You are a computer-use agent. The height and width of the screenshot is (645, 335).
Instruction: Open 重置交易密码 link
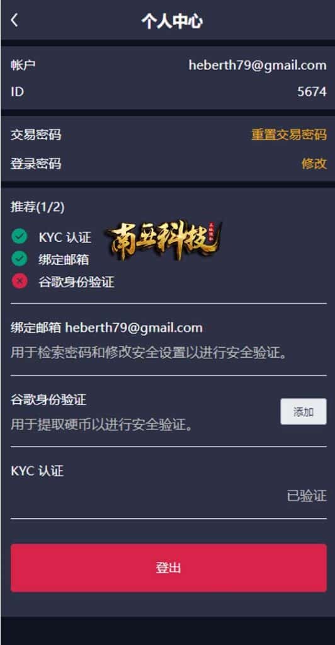[289, 135]
